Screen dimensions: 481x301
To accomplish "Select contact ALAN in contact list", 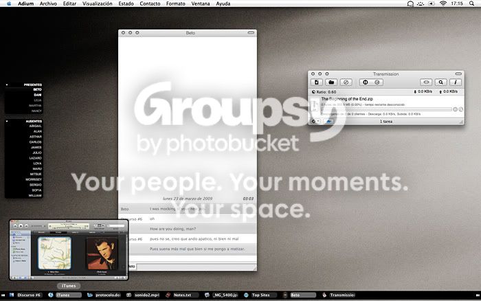I will [x=38, y=131].
